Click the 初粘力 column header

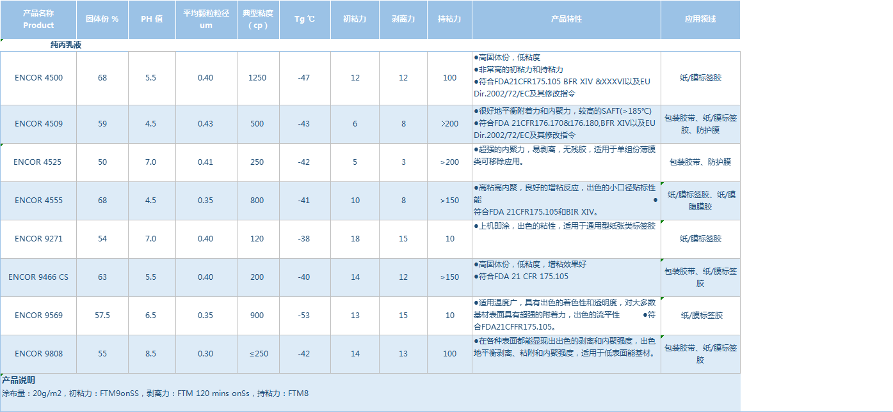click(355, 20)
